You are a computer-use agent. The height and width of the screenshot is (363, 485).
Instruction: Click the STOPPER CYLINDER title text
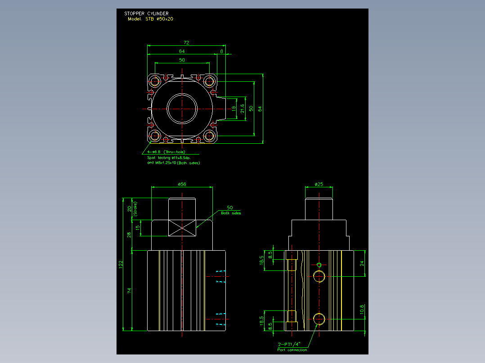coord(146,13)
